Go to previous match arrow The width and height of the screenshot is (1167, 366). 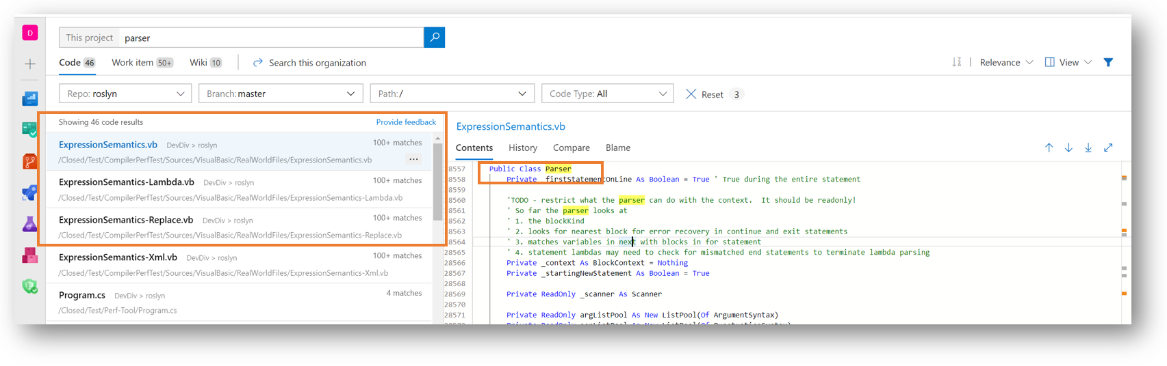point(1049,147)
